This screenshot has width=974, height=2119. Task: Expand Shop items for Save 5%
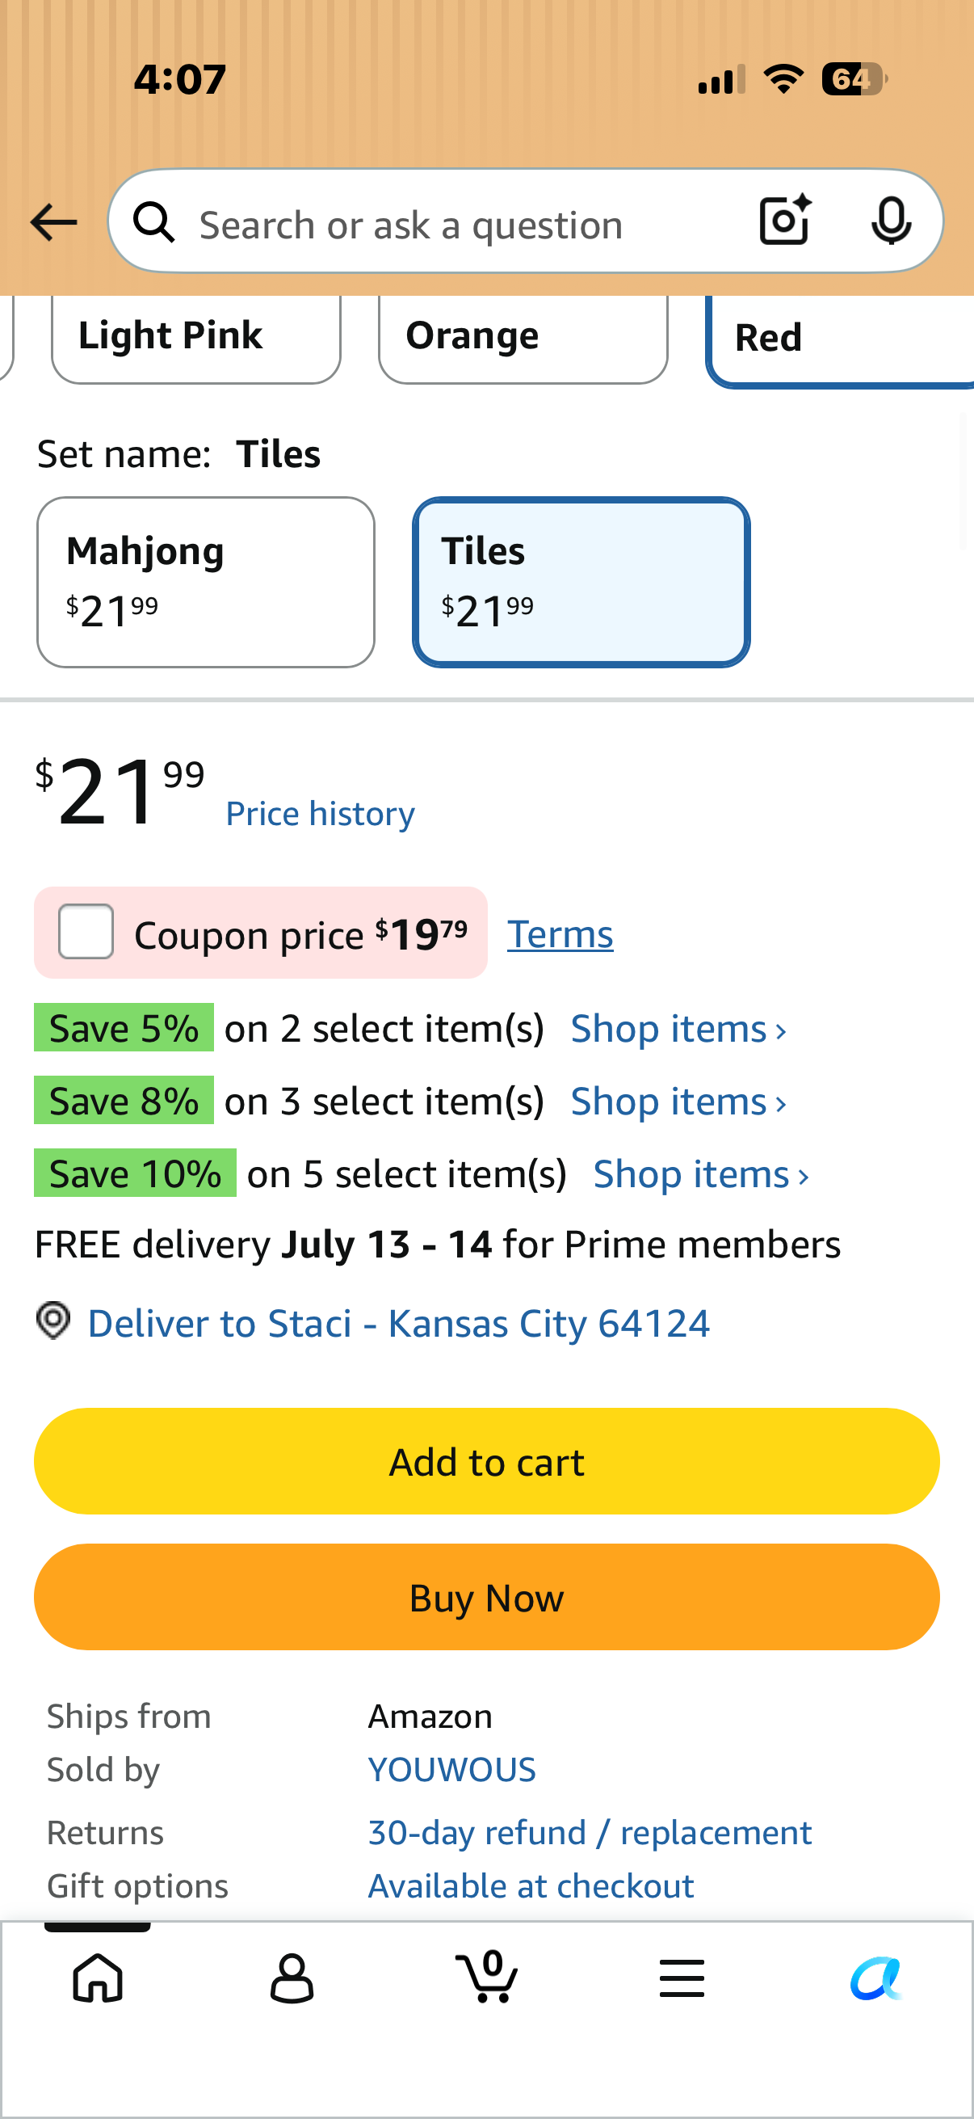click(679, 1028)
